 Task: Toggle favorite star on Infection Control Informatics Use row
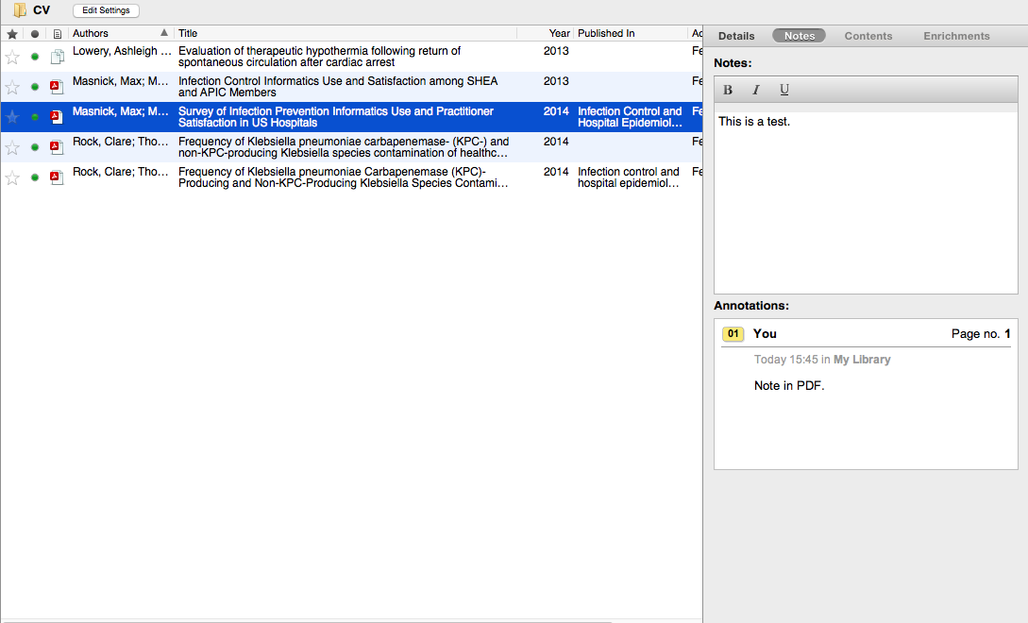click(12, 87)
